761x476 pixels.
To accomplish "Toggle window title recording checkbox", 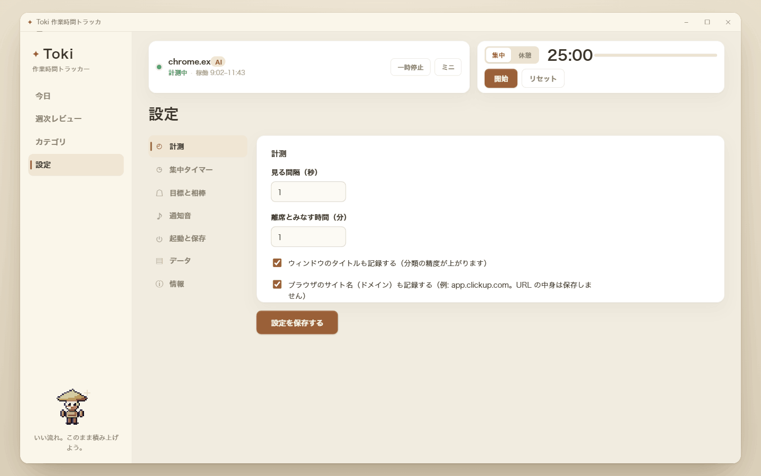I will 277,263.
